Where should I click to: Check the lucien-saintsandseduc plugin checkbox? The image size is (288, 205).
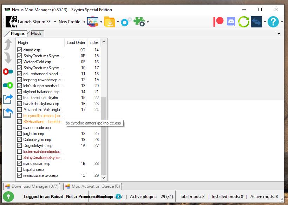20,152
